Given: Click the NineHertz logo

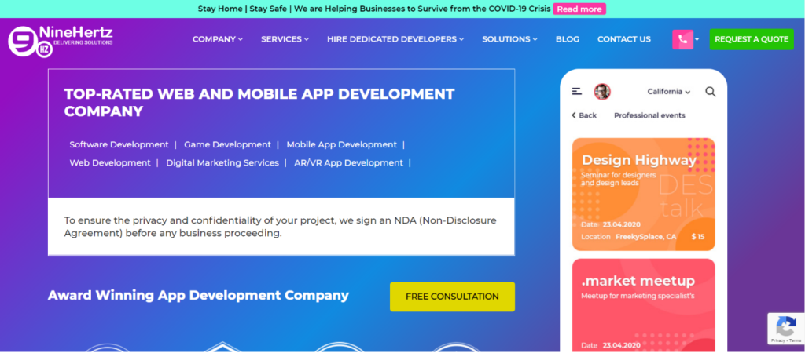Looking at the screenshot, I should pyautogui.click(x=61, y=40).
